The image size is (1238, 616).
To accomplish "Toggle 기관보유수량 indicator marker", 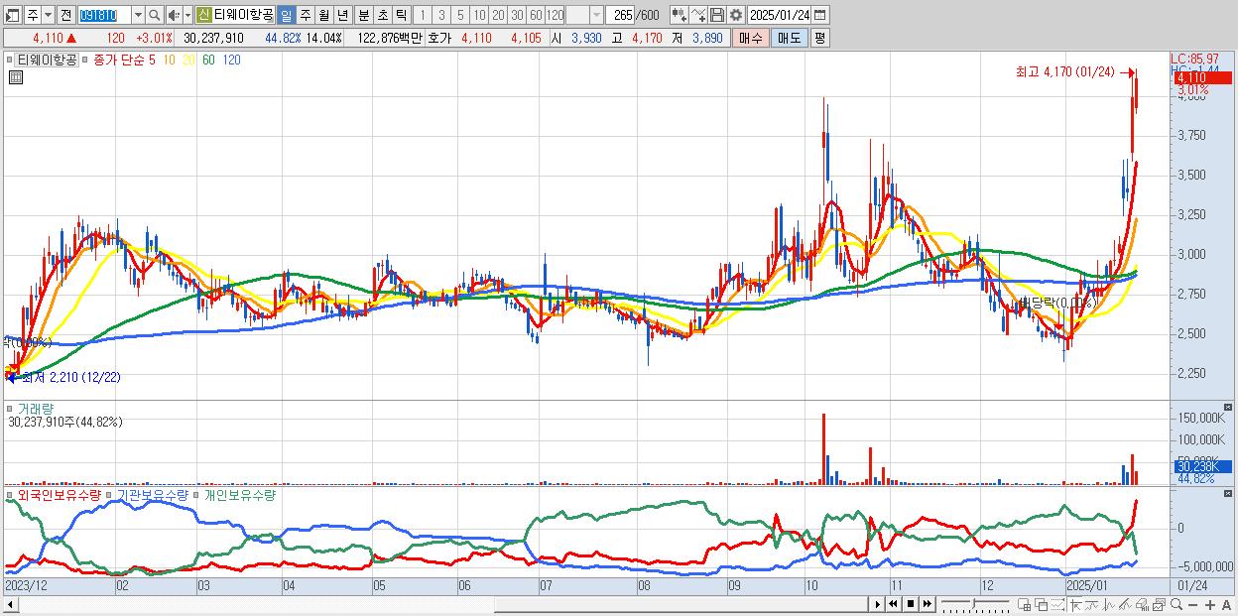I will point(109,494).
